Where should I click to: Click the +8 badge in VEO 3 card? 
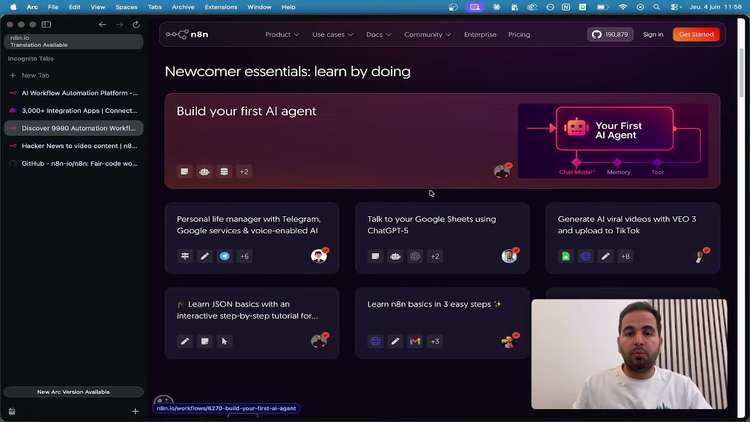[625, 256]
